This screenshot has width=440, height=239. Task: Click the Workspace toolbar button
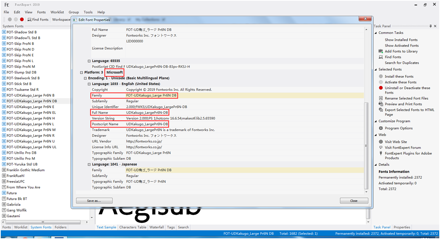click(x=61, y=19)
